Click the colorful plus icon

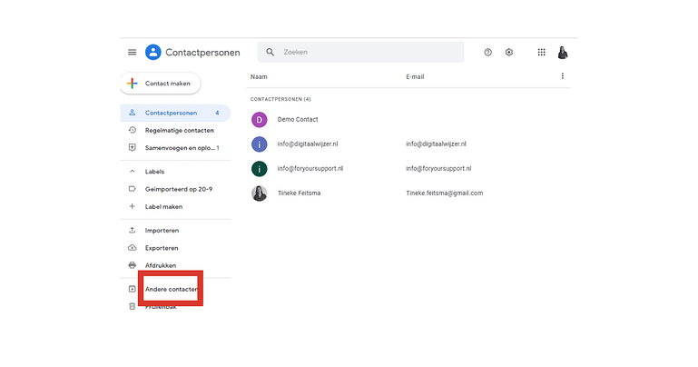(x=133, y=84)
